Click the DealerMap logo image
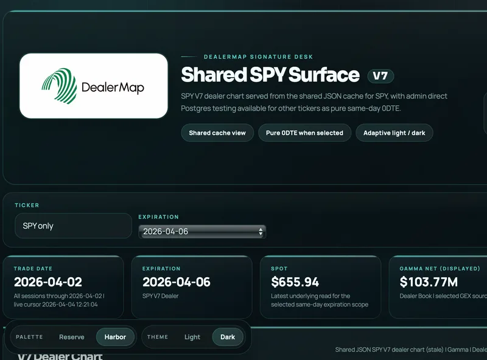Viewport: 487px width, 360px height. [94, 86]
